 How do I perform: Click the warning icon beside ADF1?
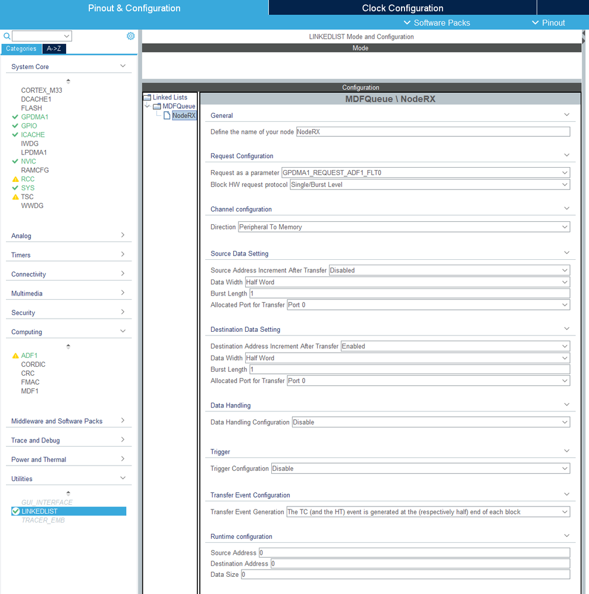coord(15,356)
